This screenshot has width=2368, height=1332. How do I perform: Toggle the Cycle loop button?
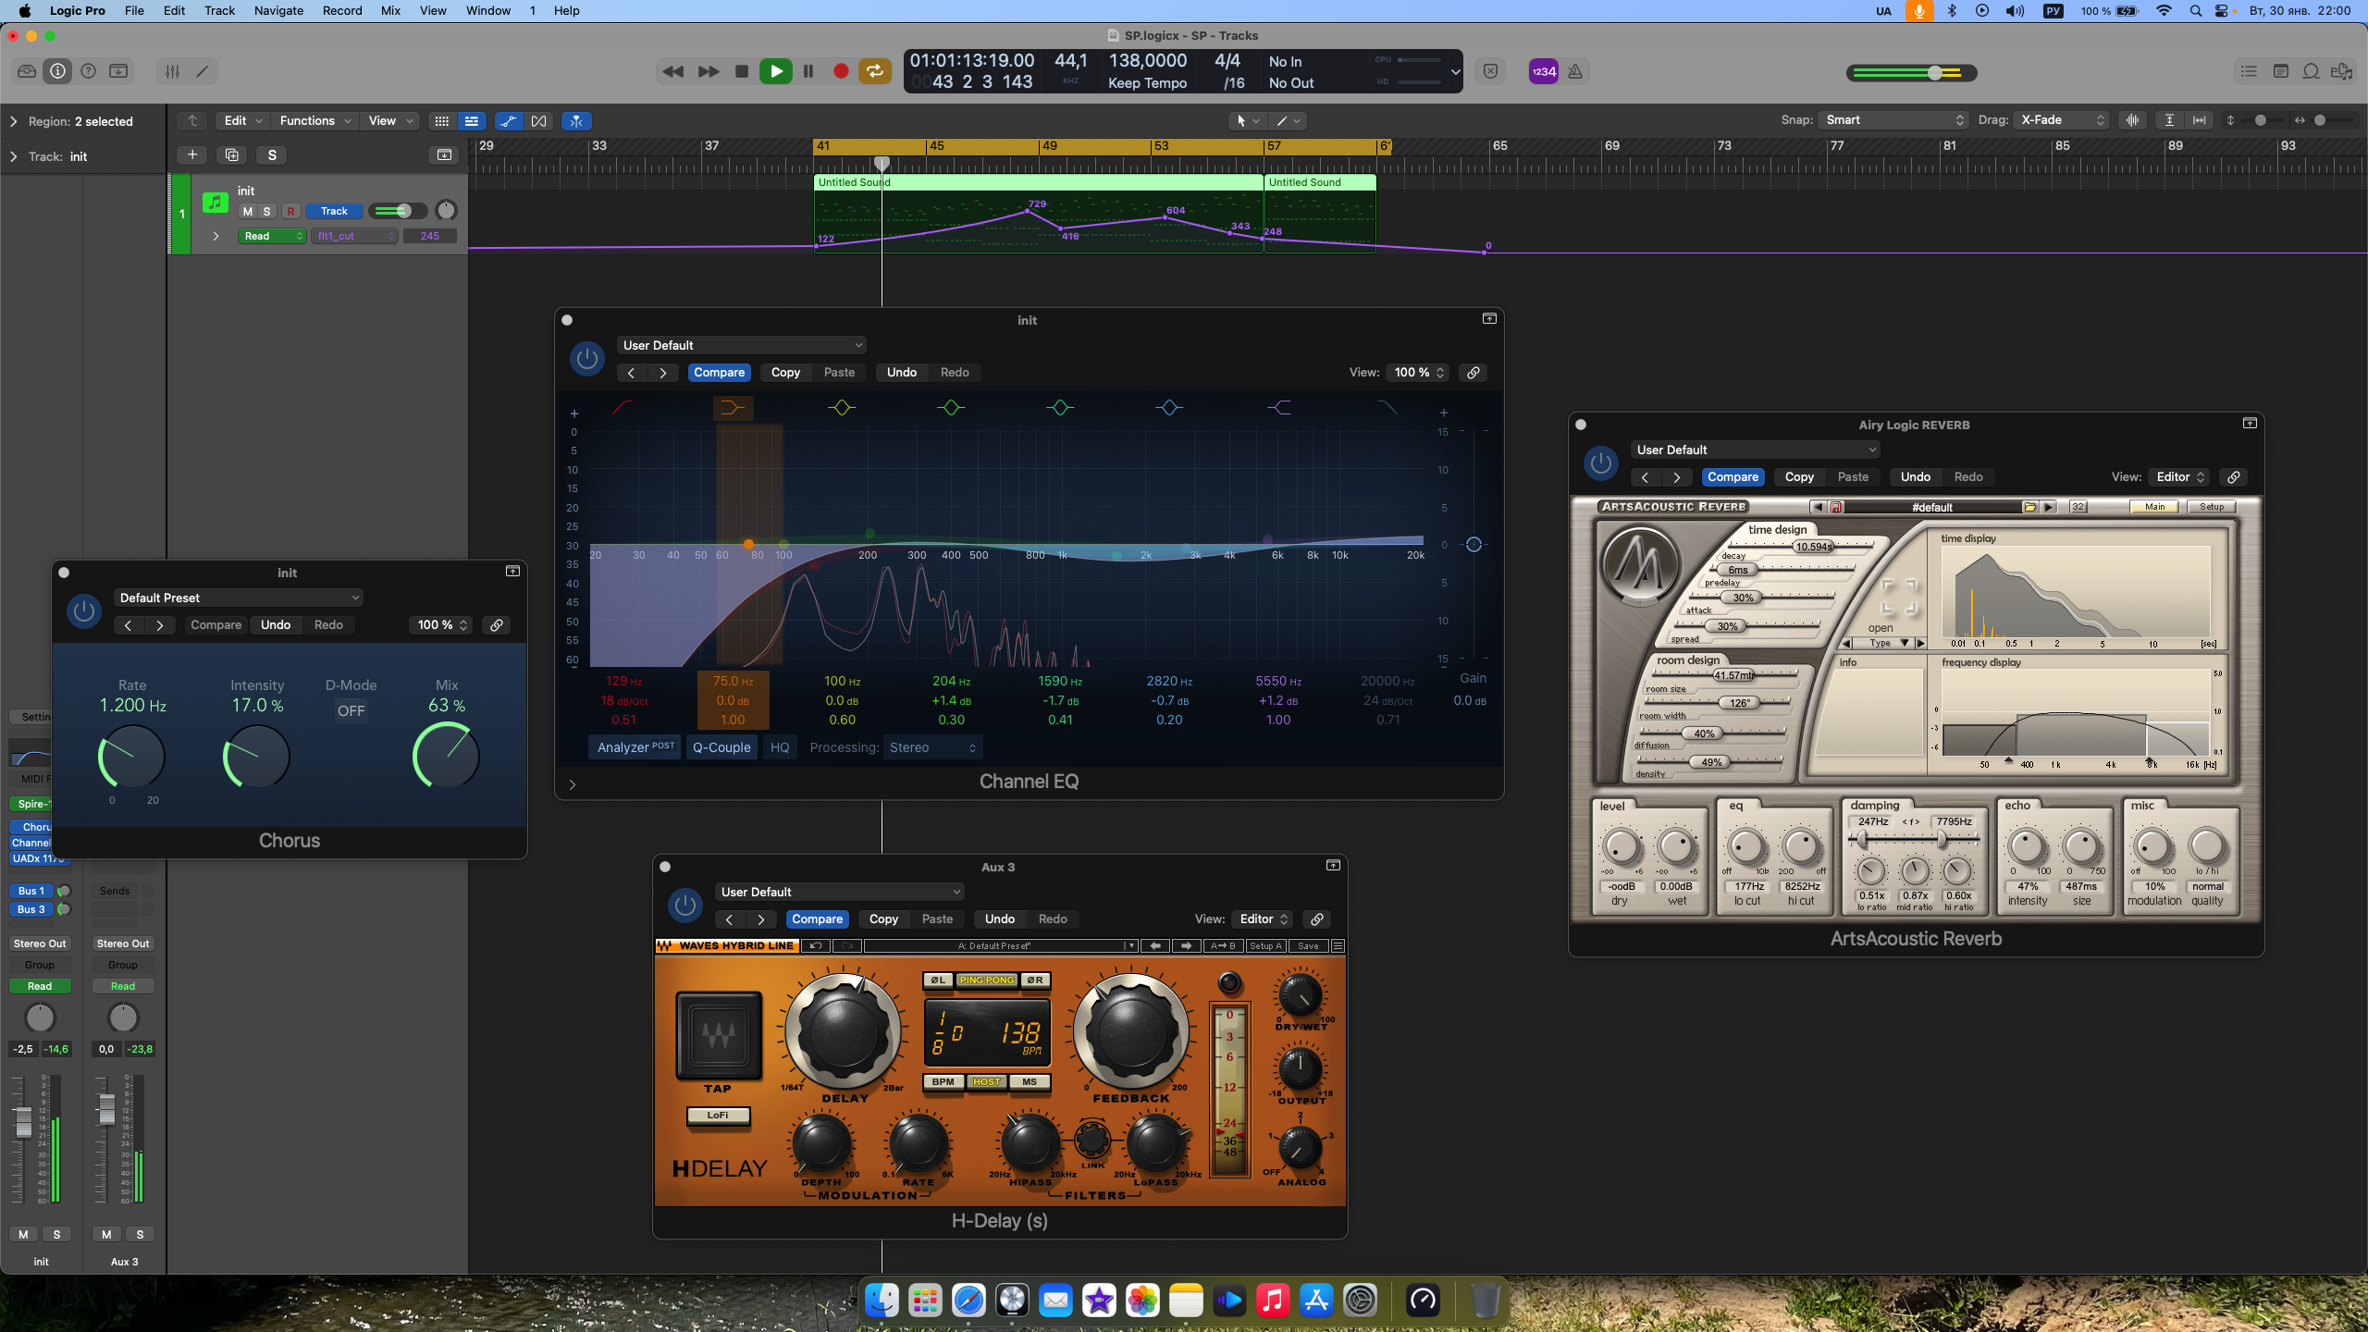[874, 71]
